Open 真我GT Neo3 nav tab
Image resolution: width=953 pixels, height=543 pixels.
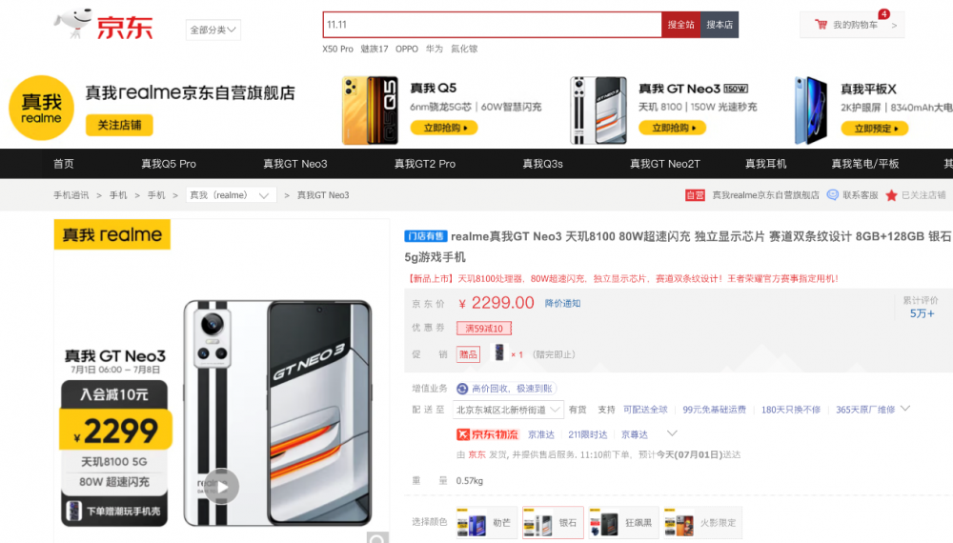tap(294, 164)
